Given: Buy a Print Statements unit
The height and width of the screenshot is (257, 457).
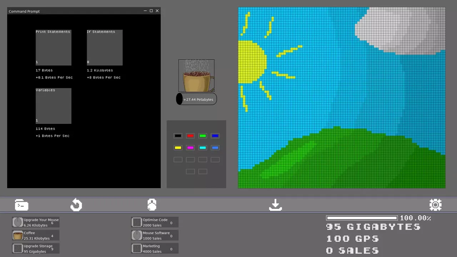Looking at the screenshot, I should pyautogui.click(x=54, y=47).
